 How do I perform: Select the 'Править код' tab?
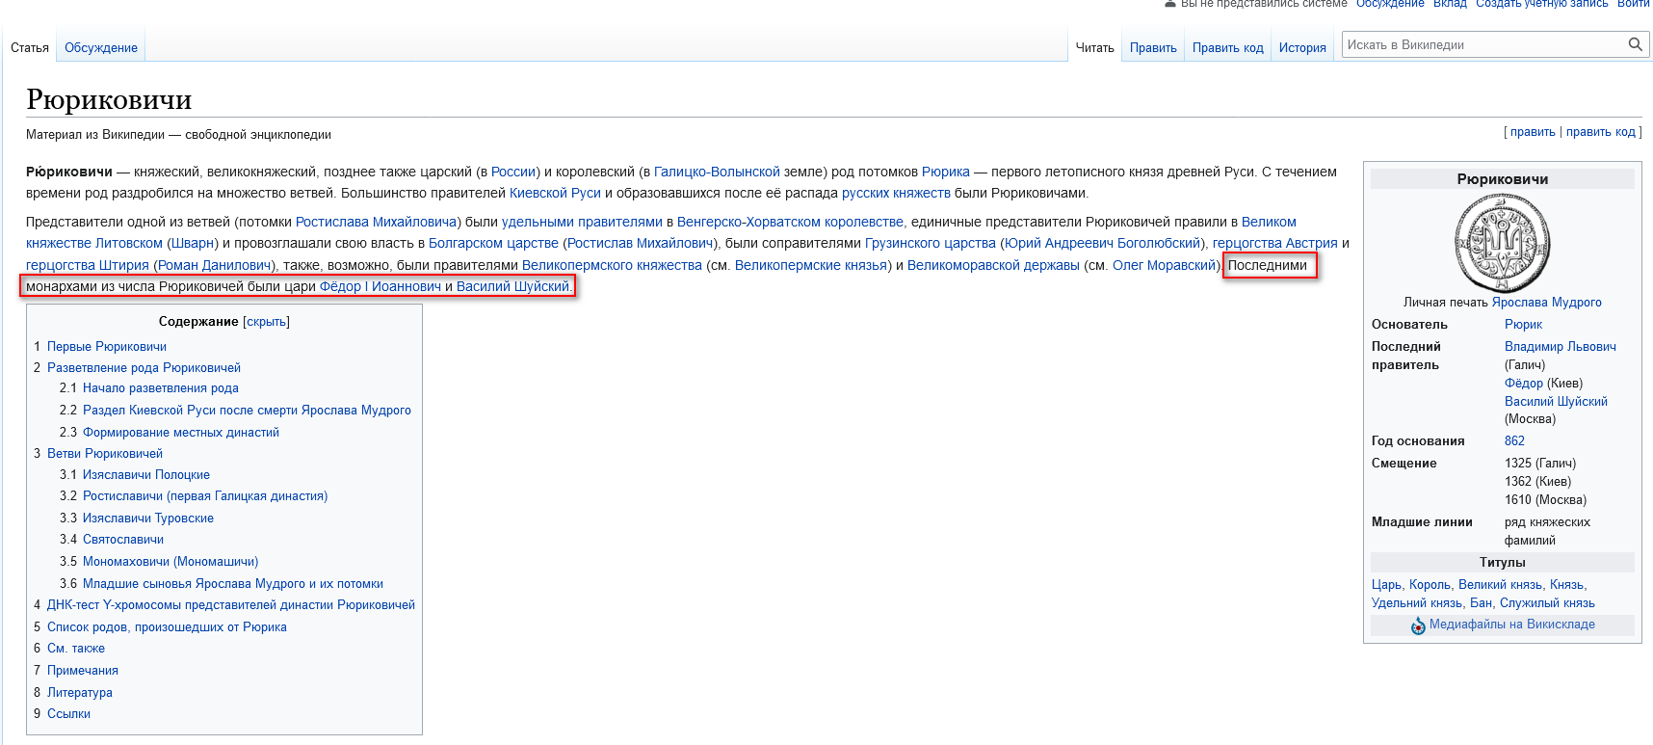(x=1227, y=48)
